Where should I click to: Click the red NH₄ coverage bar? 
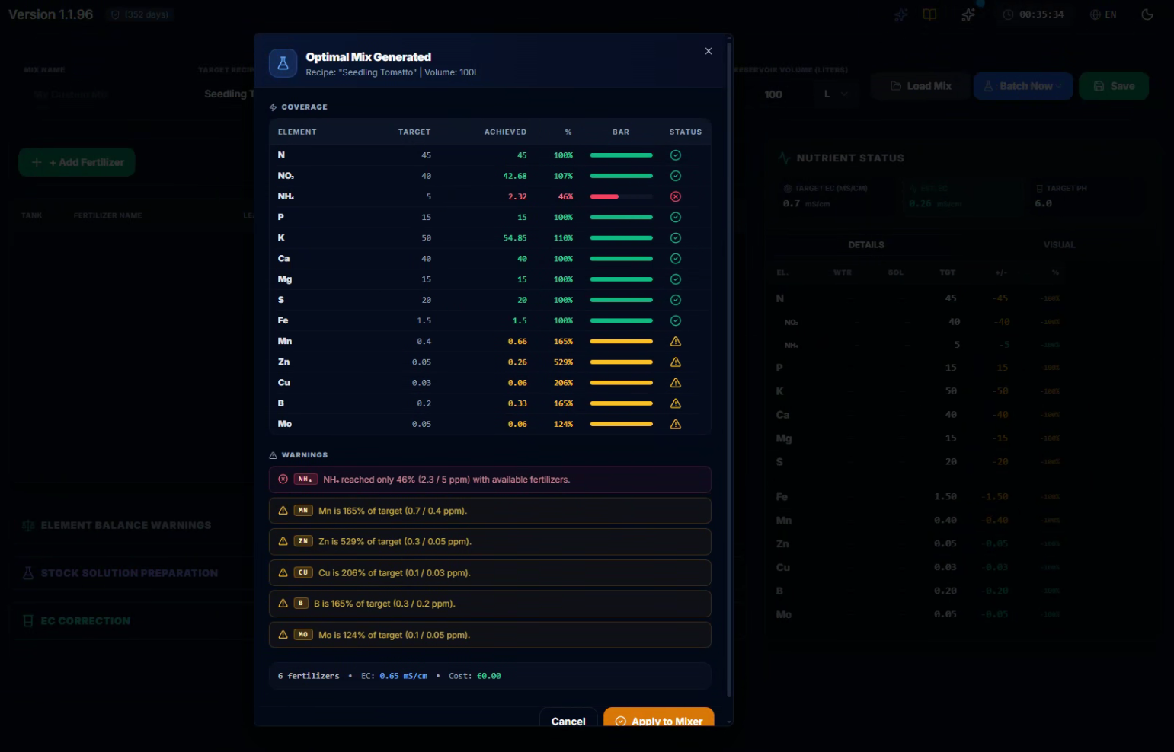pyautogui.click(x=621, y=196)
